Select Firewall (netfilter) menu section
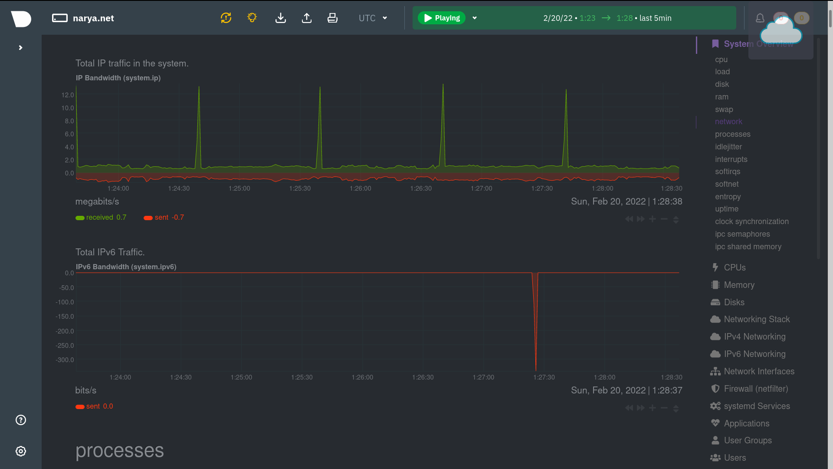The width and height of the screenshot is (833, 469). (x=755, y=389)
